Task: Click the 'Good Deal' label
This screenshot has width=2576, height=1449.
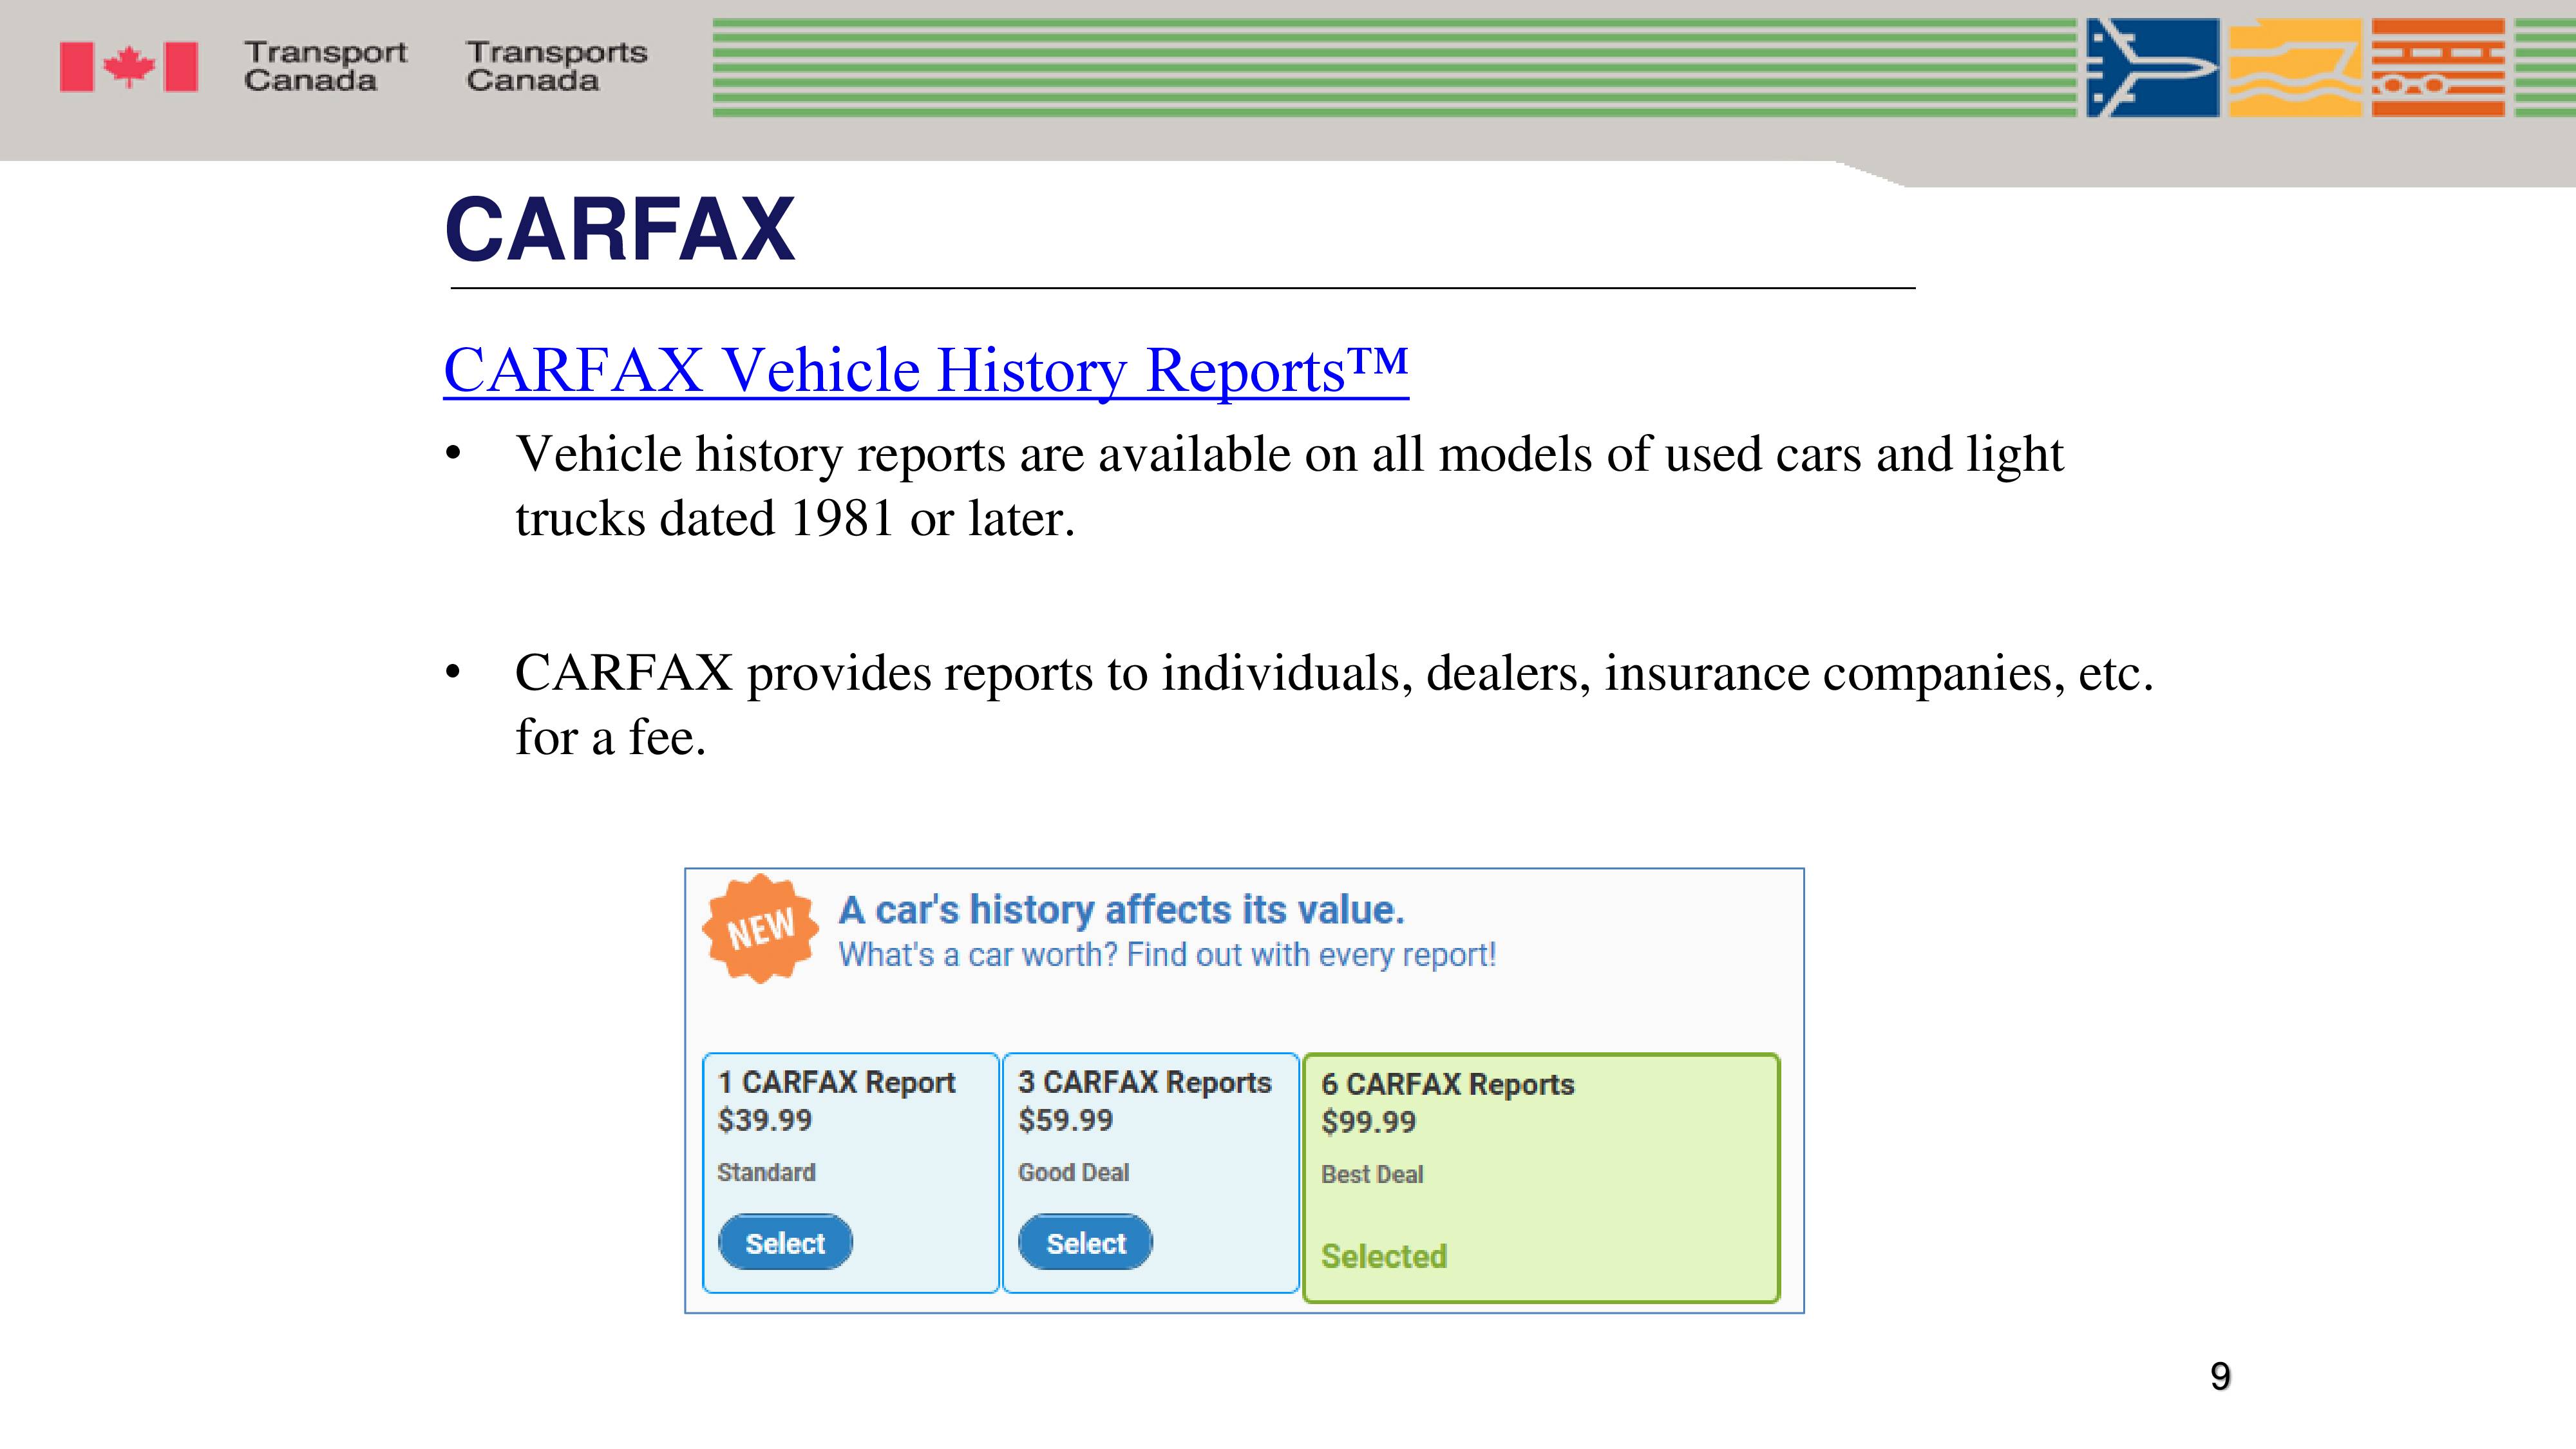Action: [x=1074, y=1172]
